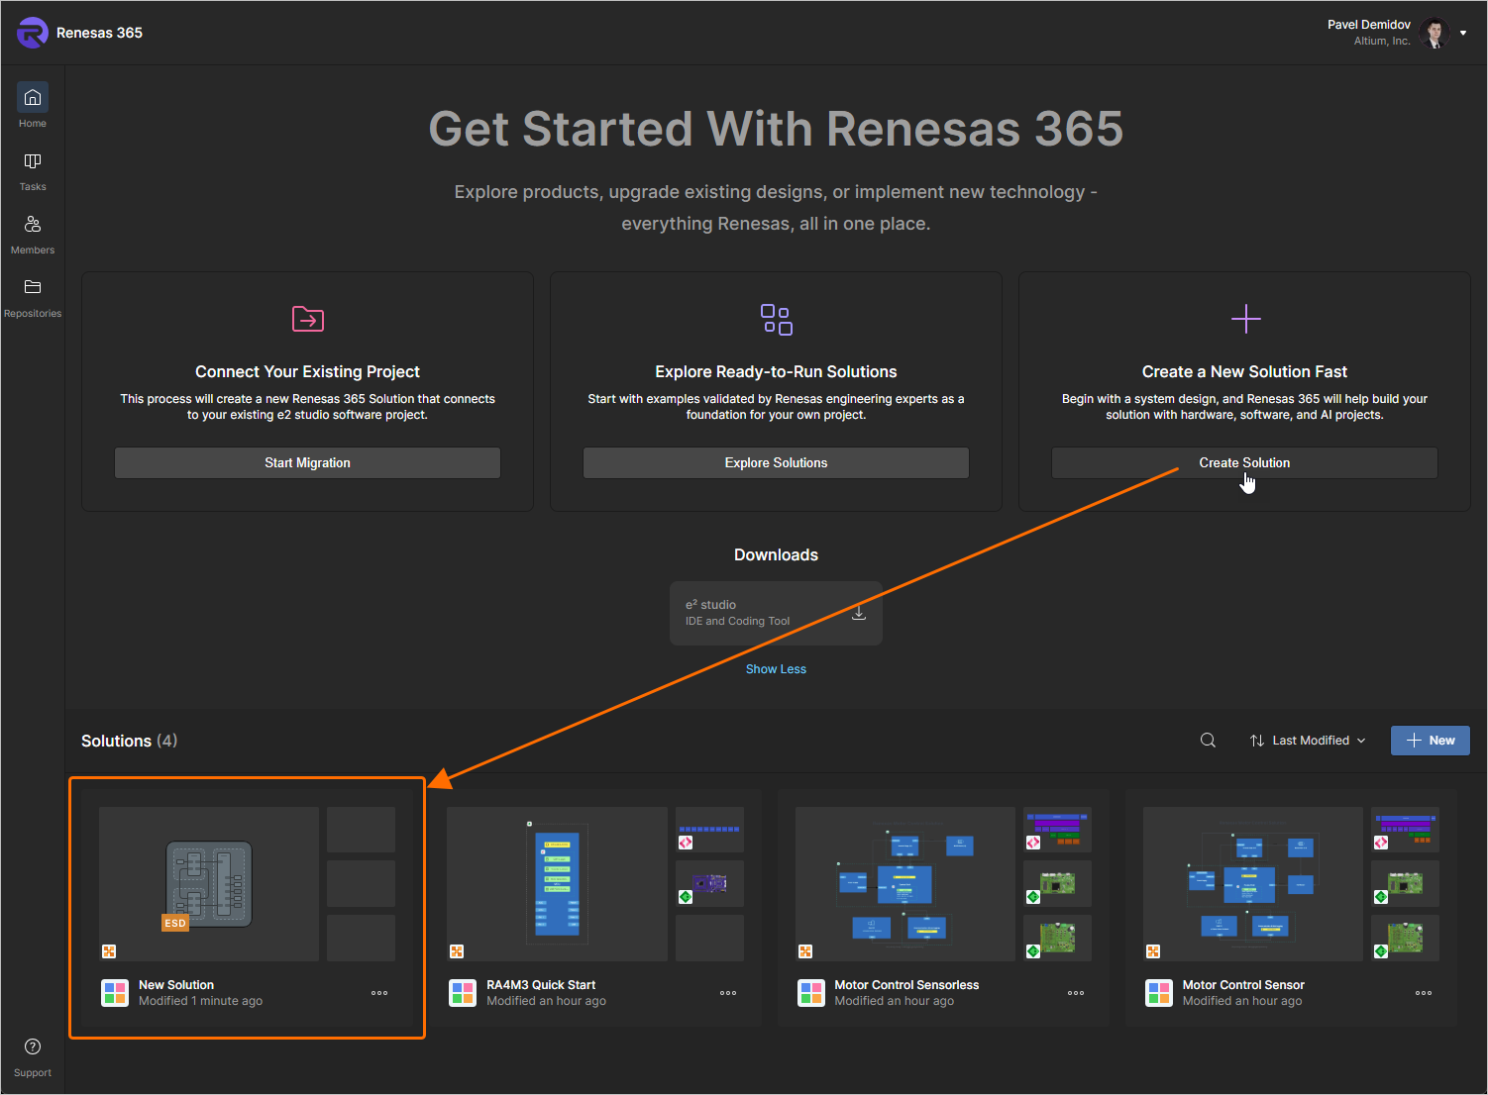Click the ESD badge on New Solution thumbnail
Viewport: 1488px width, 1095px height.
pos(175,923)
